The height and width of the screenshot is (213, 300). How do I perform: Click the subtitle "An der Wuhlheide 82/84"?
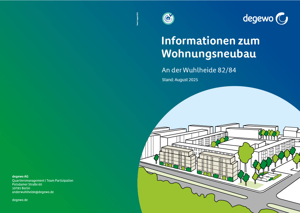pos(199,70)
